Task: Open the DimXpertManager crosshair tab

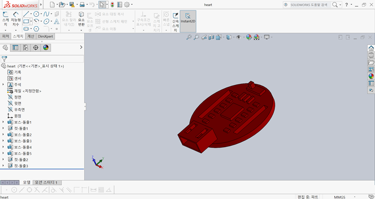Action: [x=36, y=48]
